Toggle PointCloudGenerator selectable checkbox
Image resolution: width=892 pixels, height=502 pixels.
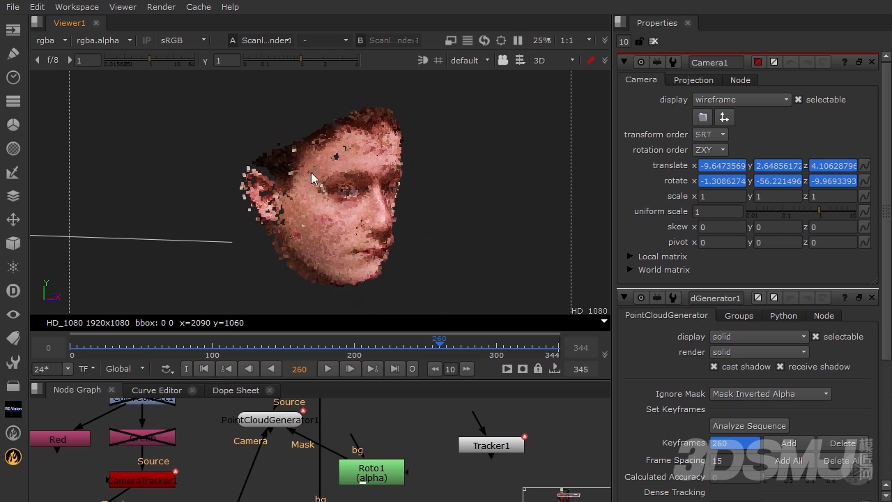pyautogui.click(x=816, y=337)
